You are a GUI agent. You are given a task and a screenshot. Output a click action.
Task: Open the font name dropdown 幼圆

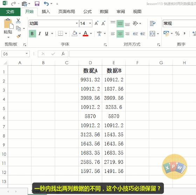click(77, 23)
